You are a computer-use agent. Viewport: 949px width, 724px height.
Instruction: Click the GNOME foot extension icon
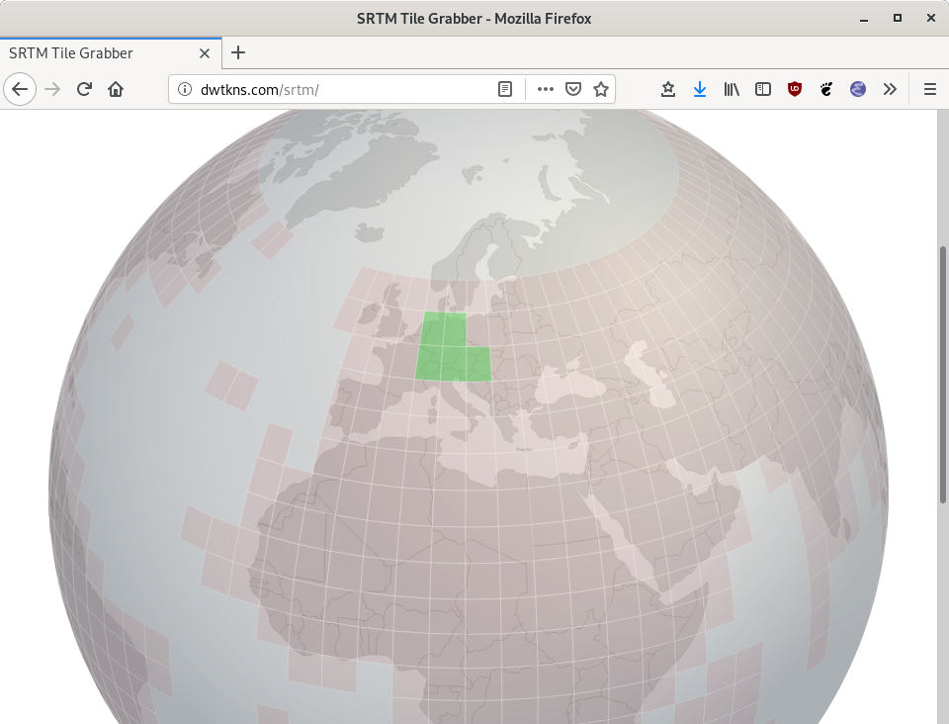coord(826,90)
